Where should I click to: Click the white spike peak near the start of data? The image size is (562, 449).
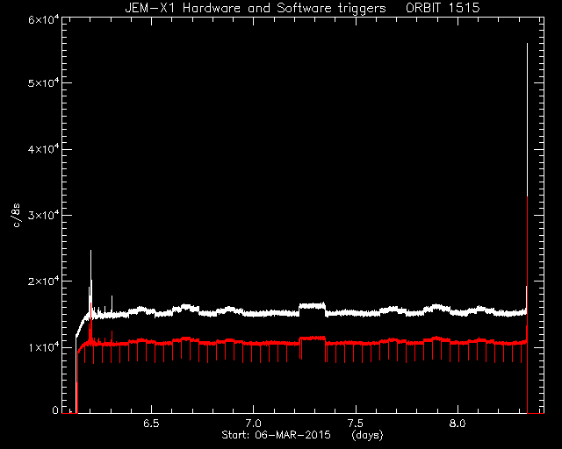click(90, 251)
